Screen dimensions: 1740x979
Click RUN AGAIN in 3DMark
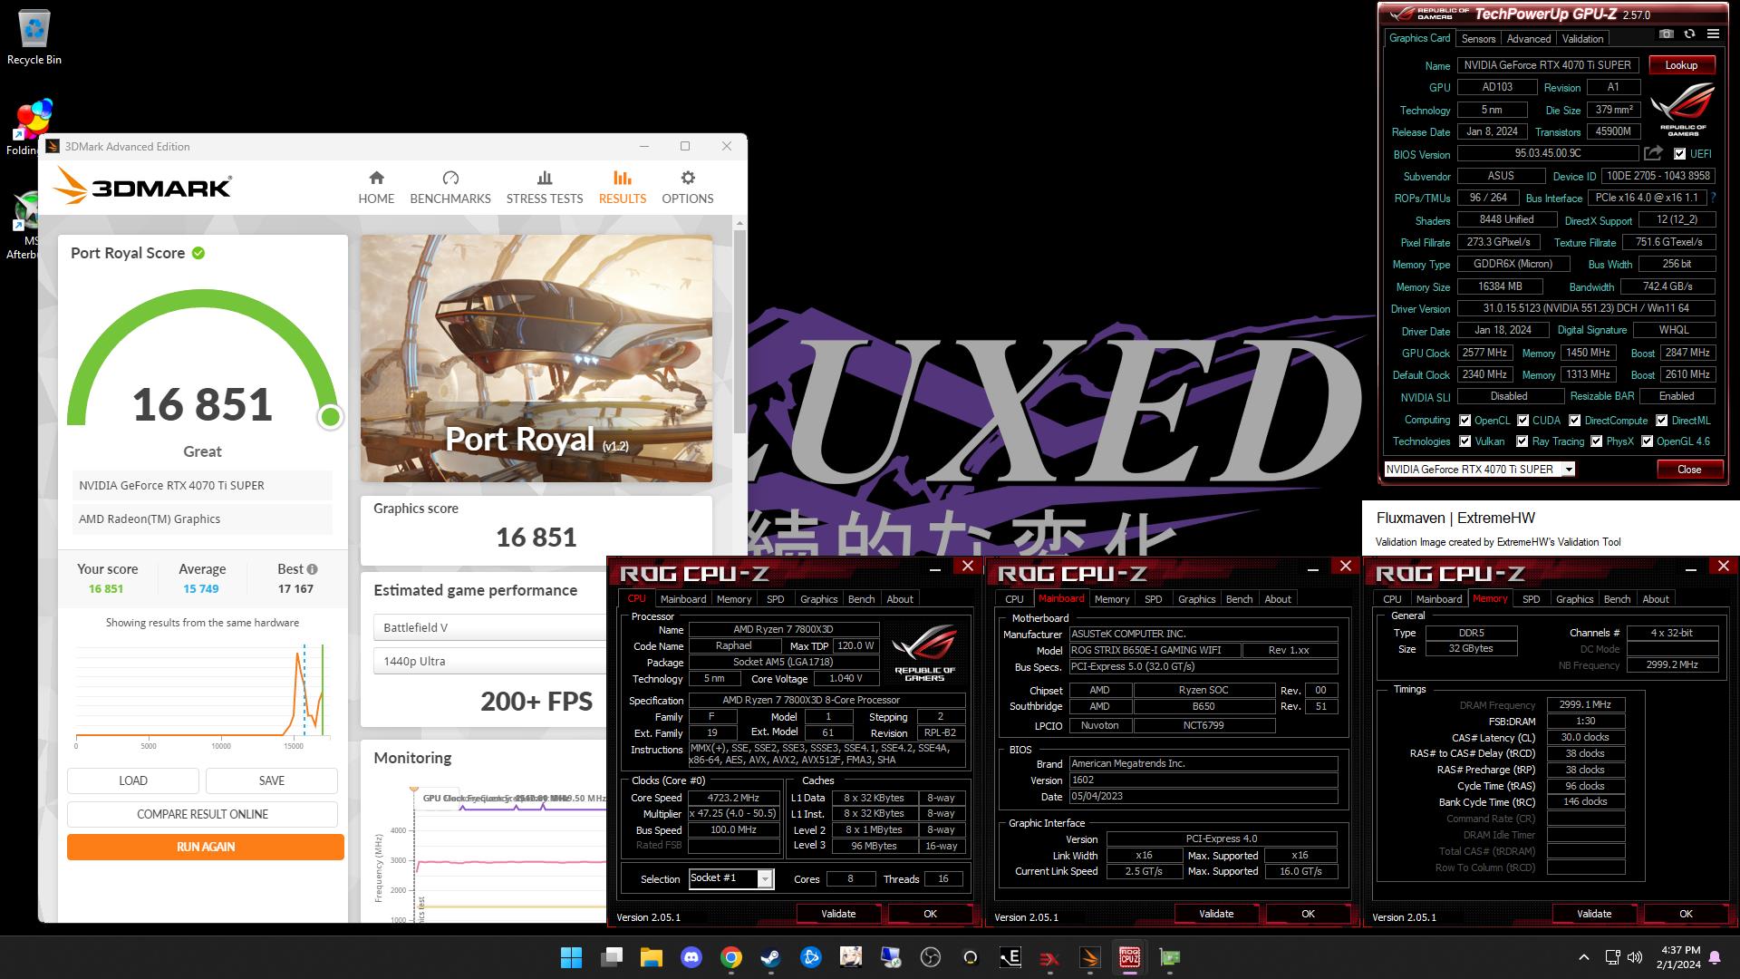pos(206,847)
